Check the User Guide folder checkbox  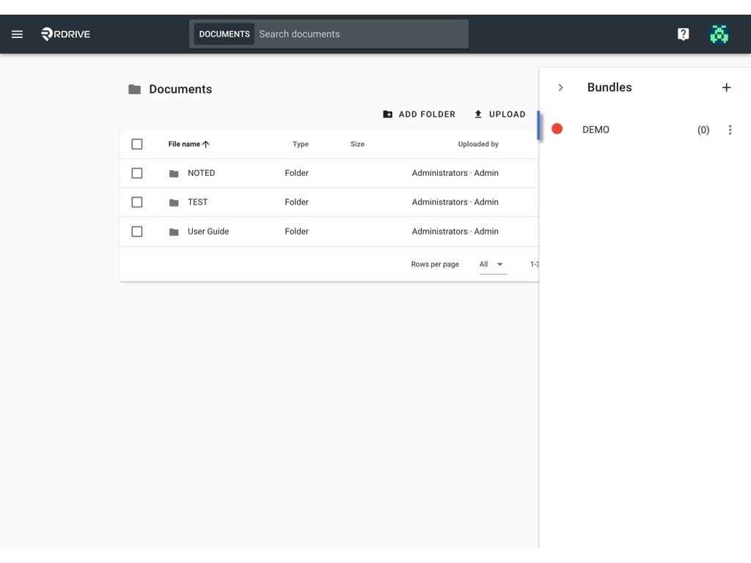point(137,231)
